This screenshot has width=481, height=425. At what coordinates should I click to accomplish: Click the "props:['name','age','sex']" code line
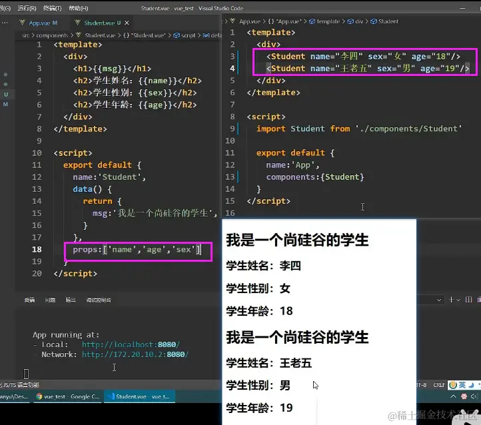coord(137,250)
